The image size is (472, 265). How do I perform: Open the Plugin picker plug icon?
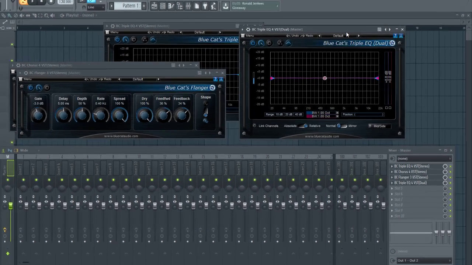click(x=205, y=6)
